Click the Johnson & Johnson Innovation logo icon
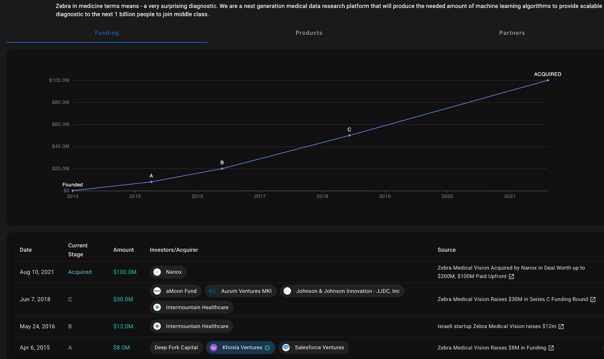Viewport: 604px width, 359px height. [287, 291]
